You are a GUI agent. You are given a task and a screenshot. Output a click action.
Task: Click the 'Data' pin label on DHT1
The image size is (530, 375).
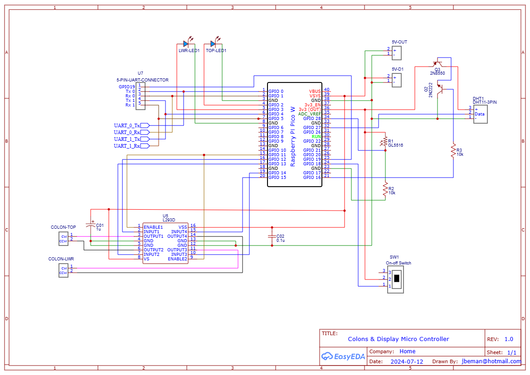[x=480, y=114]
